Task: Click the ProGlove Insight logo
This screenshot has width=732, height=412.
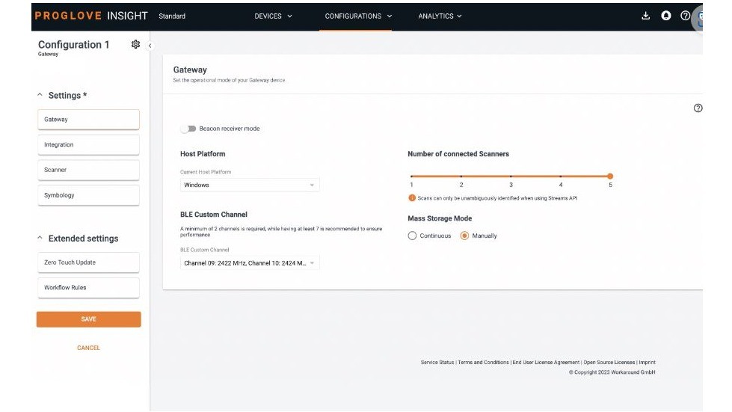Action: pos(91,16)
